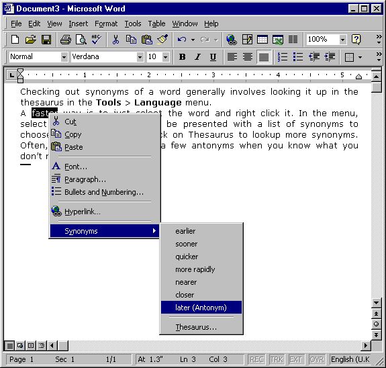The height and width of the screenshot is (368, 386).
Task: Insert Hyperlink using the toolbar globe icon
Action: [x=232, y=40]
